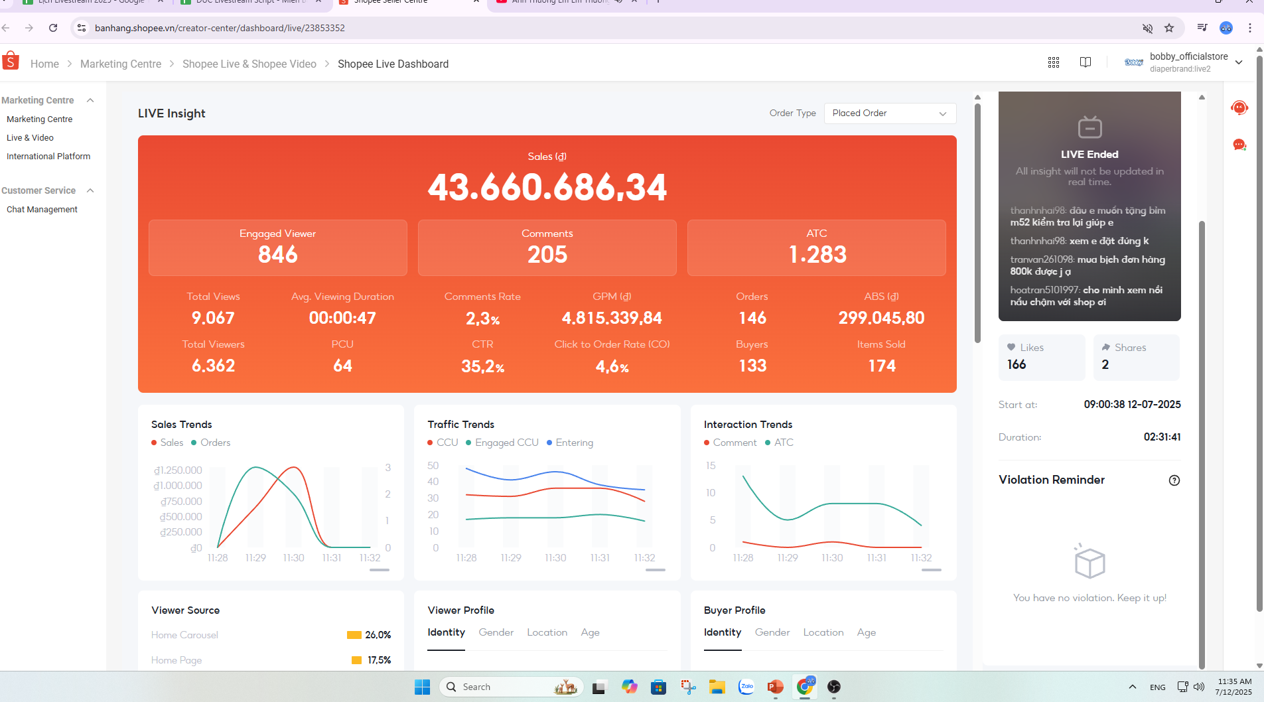Screen dimensions: 1264x702
Task: Open Chat Management sidebar item
Action: [42, 210]
